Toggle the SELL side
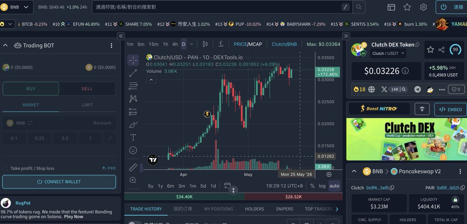The height and width of the screenshot is (224, 467). [87, 89]
